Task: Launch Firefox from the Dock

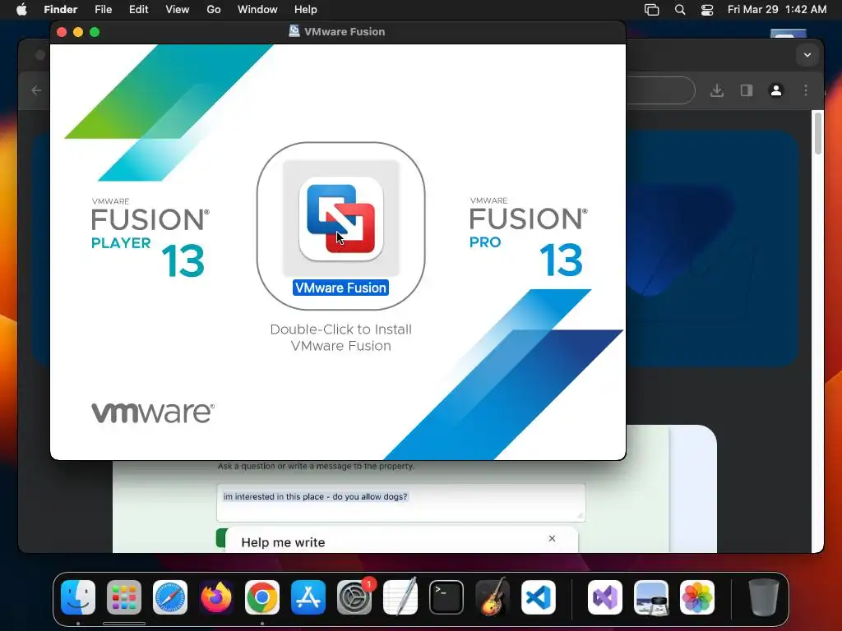Action: (x=216, y=597)
